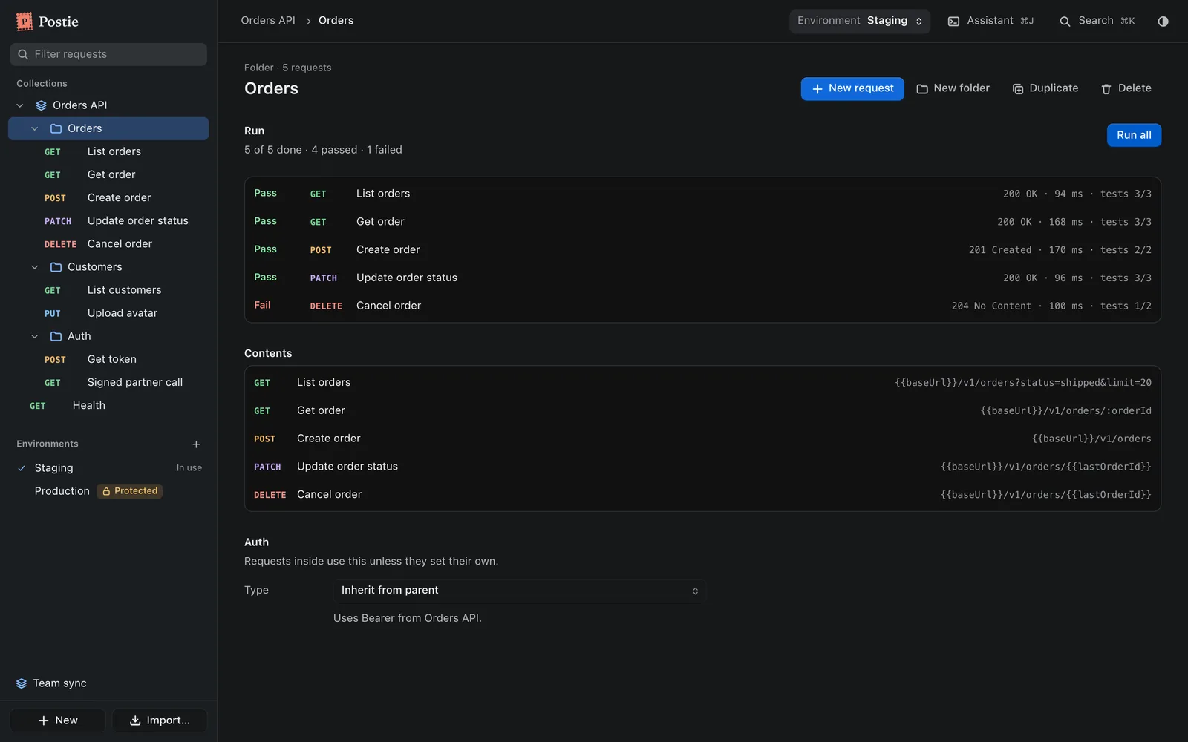This screenshot has height=742, width=1188.
Task: Click the Auth folder icon
Action: (56, 336)
